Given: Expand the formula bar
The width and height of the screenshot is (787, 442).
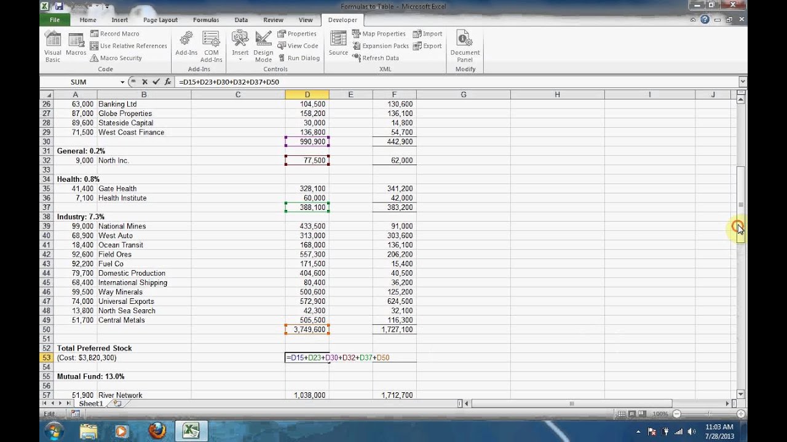Looking at the screenshot, I should click(743, 82).
